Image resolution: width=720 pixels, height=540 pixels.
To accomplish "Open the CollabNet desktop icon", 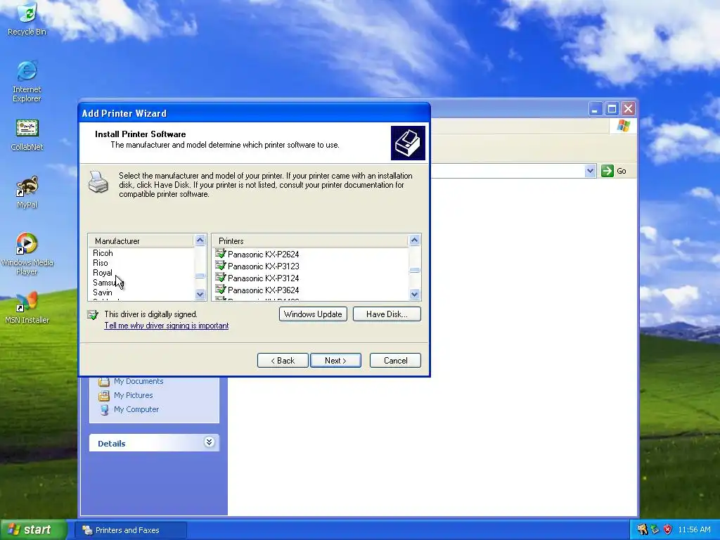I will (27, 136).
